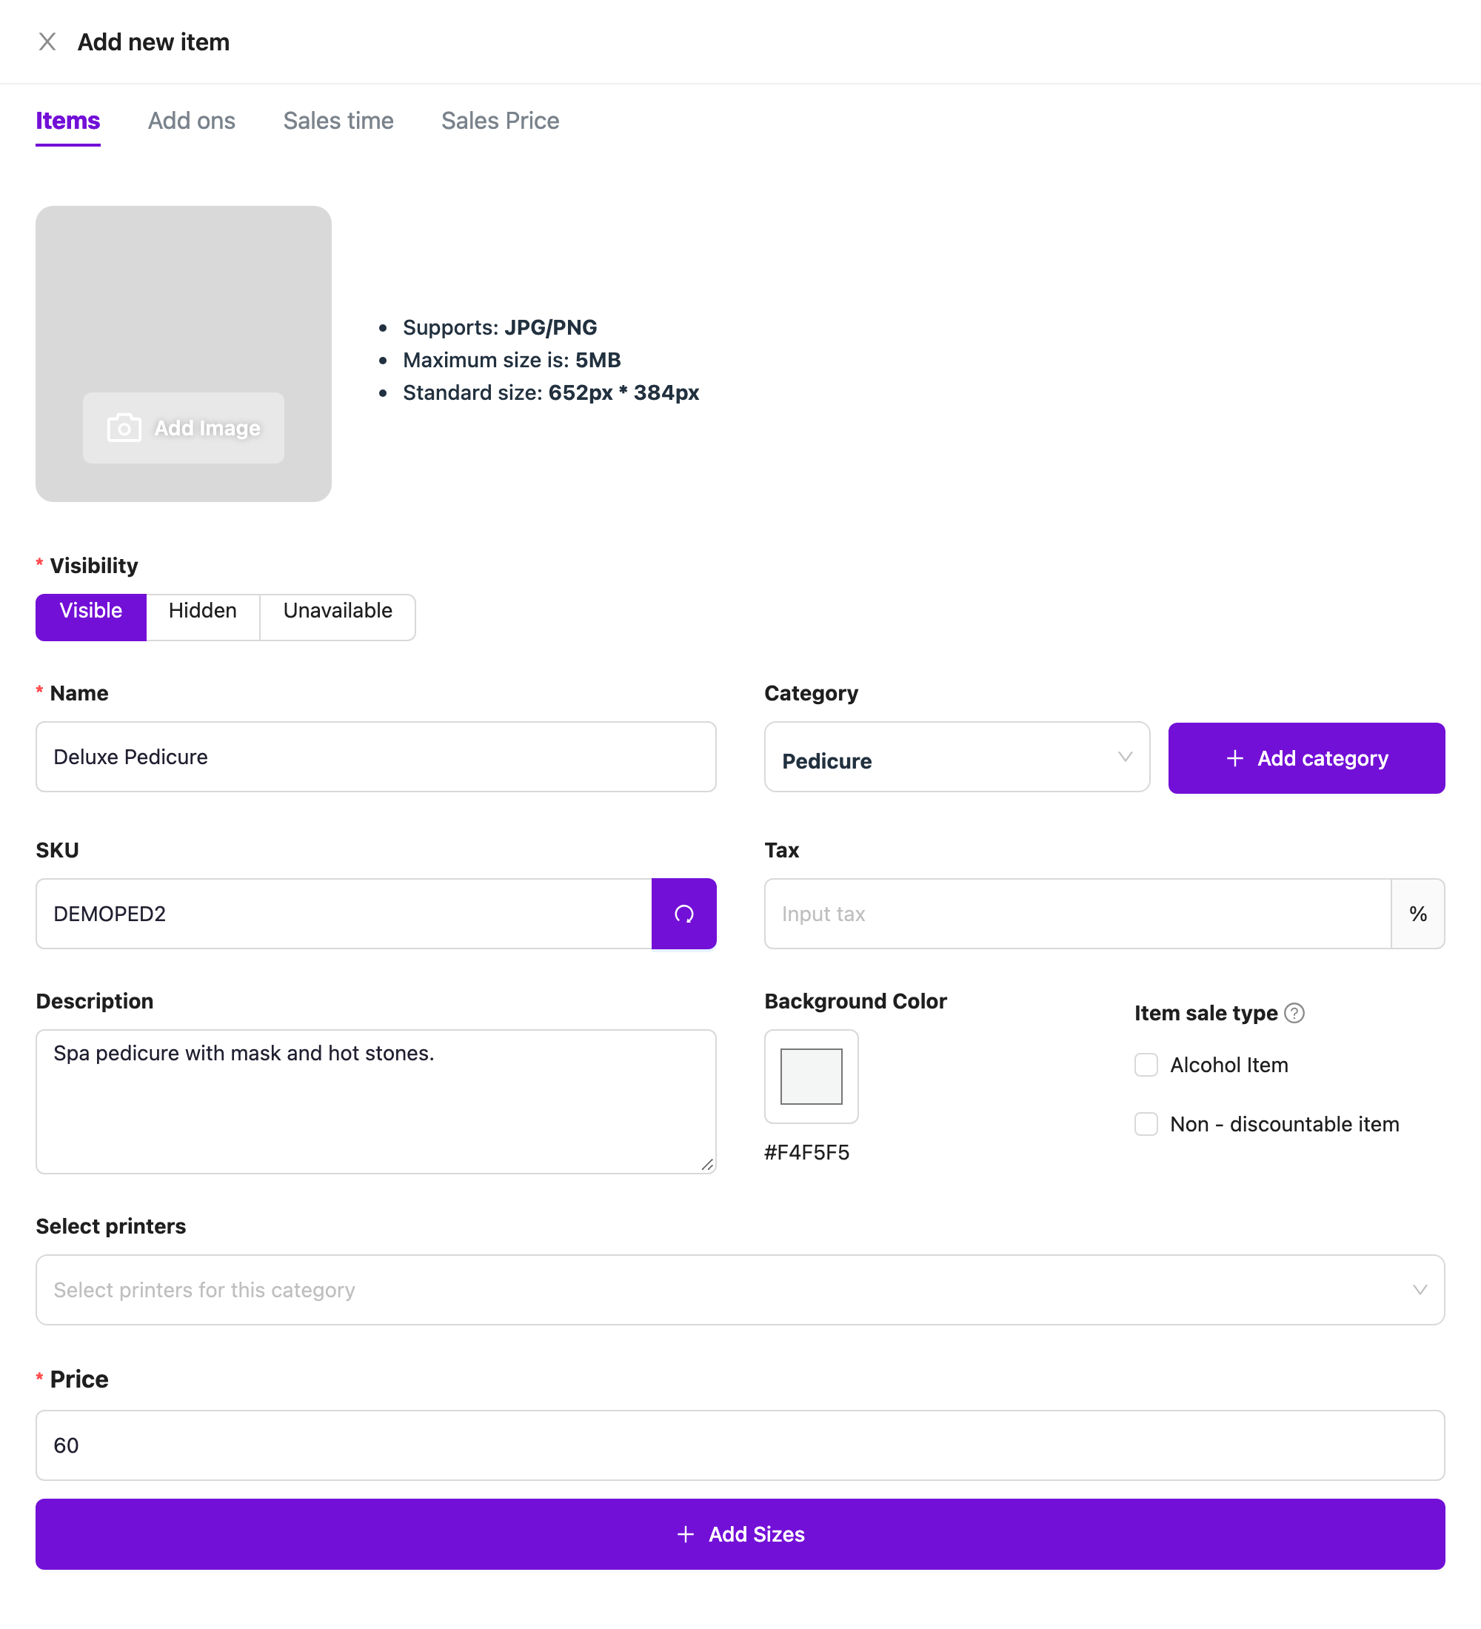Close the Add new item dialog
1481x1629 pixels.
(47, 42)
